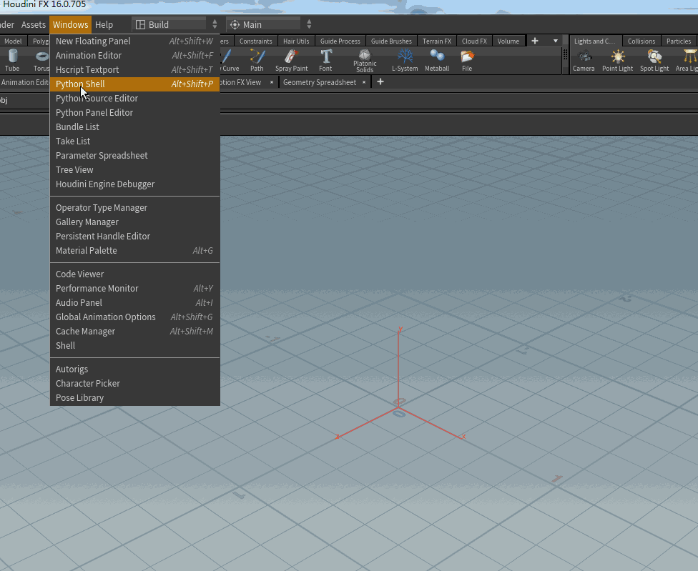Choose Python Shell menu item
698x571 pixels.
click(135, 84)
